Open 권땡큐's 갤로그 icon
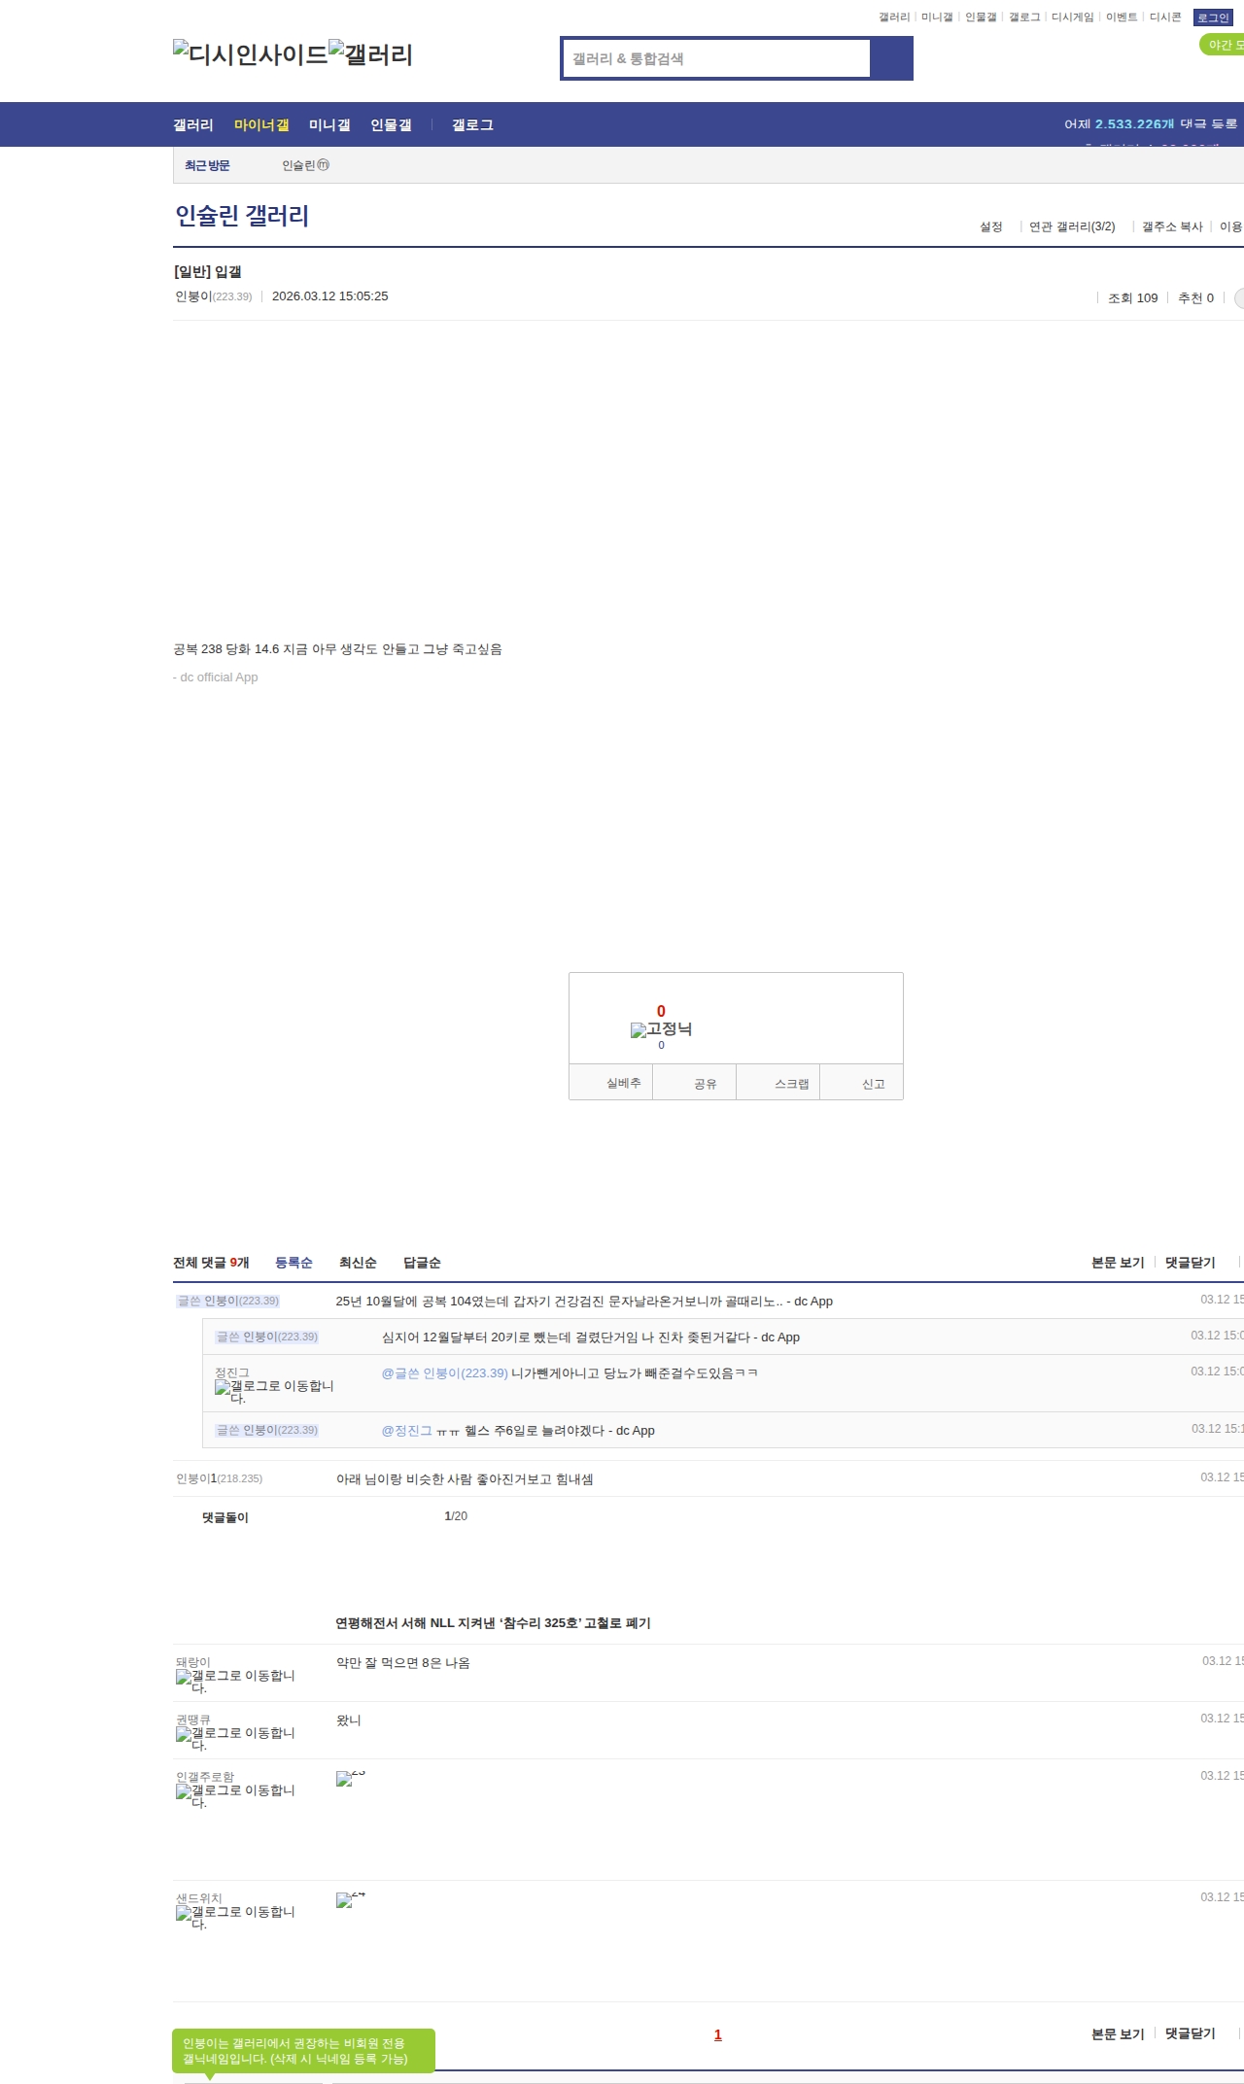 point(235,1738)
